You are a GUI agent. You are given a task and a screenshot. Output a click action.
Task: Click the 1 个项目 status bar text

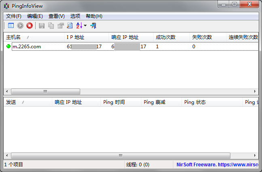tap(13, 165)
